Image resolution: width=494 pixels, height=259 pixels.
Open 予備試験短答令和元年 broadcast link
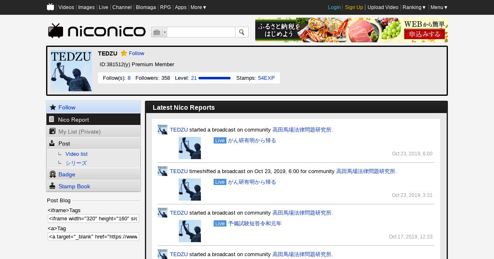pyautogui.click(x=255, y=224)
